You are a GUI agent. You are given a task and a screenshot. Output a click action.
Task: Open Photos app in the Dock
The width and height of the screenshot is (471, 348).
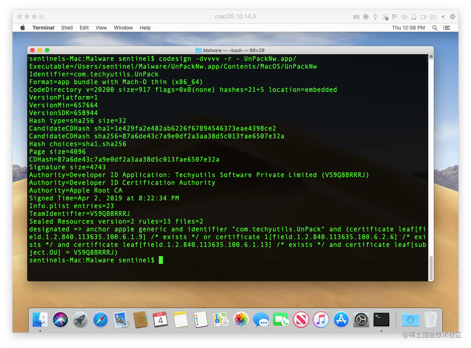(x=241, y=320)
